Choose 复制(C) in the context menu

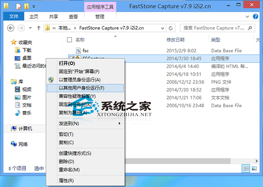85,143
